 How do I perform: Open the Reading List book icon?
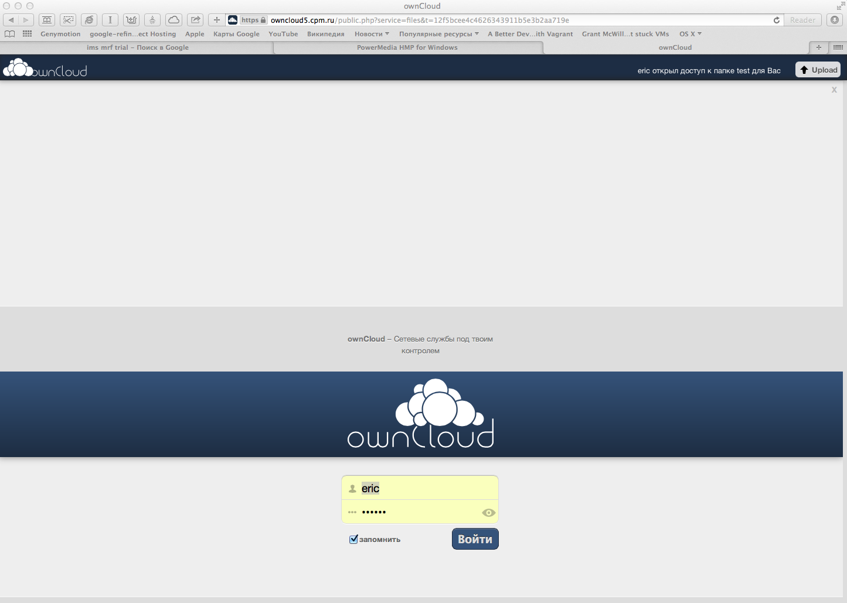click(x=9, y=34)
